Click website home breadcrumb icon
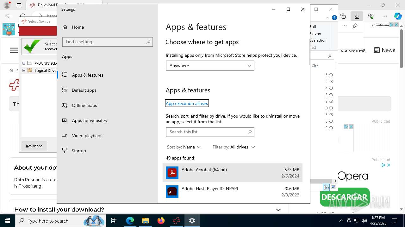 11,70
